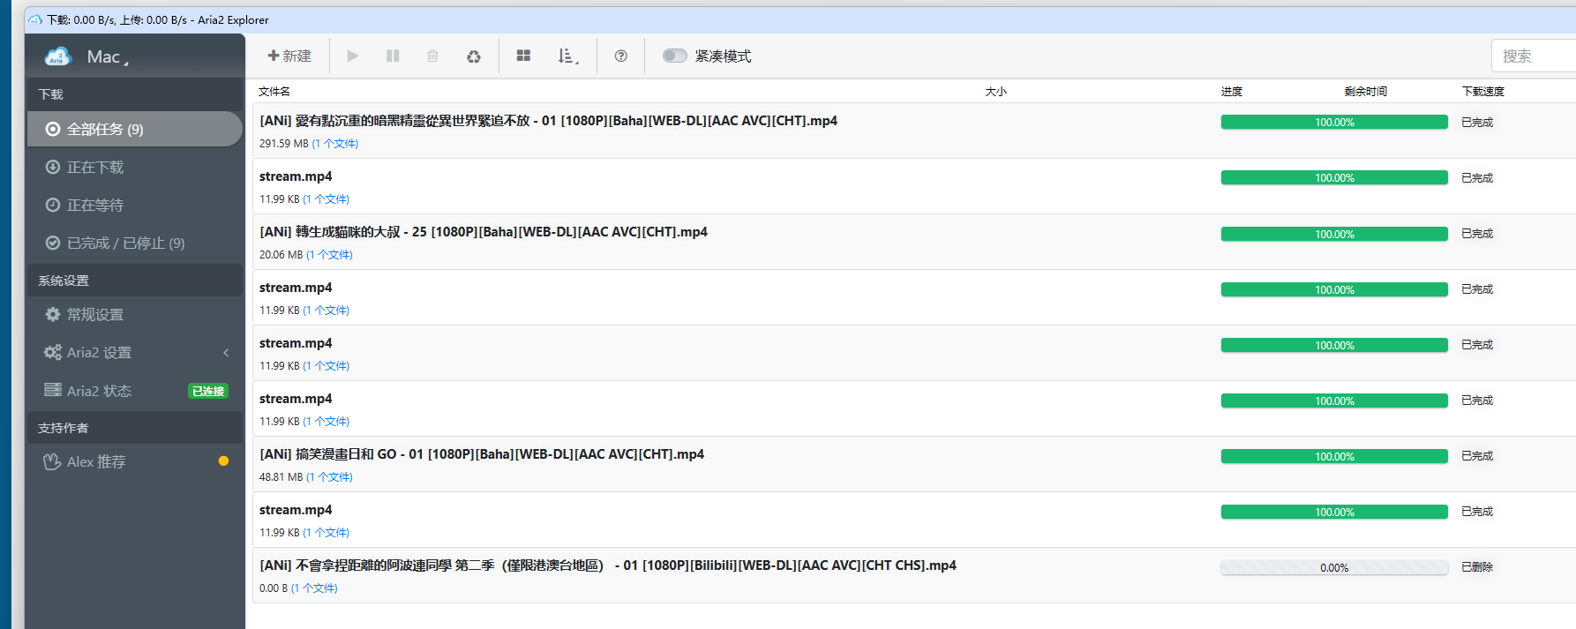Click the 0.00% progress bar of 阿波連同學 task
This screenshot has width=1576, height=629.
coord(1334,567)
